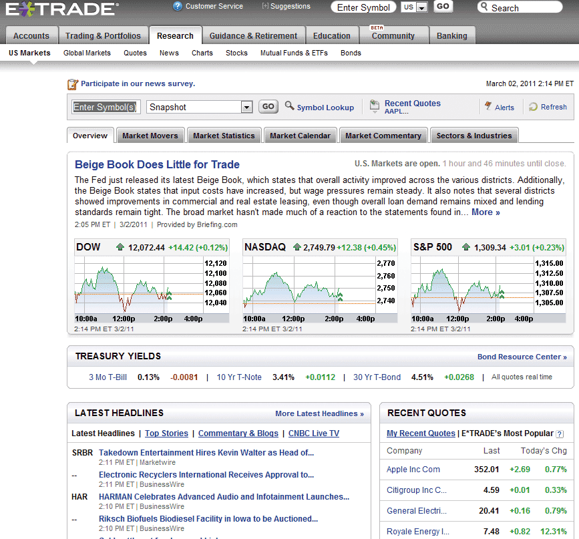
Task: Click Apple Inc Com quote
Action: coord(413,470)
